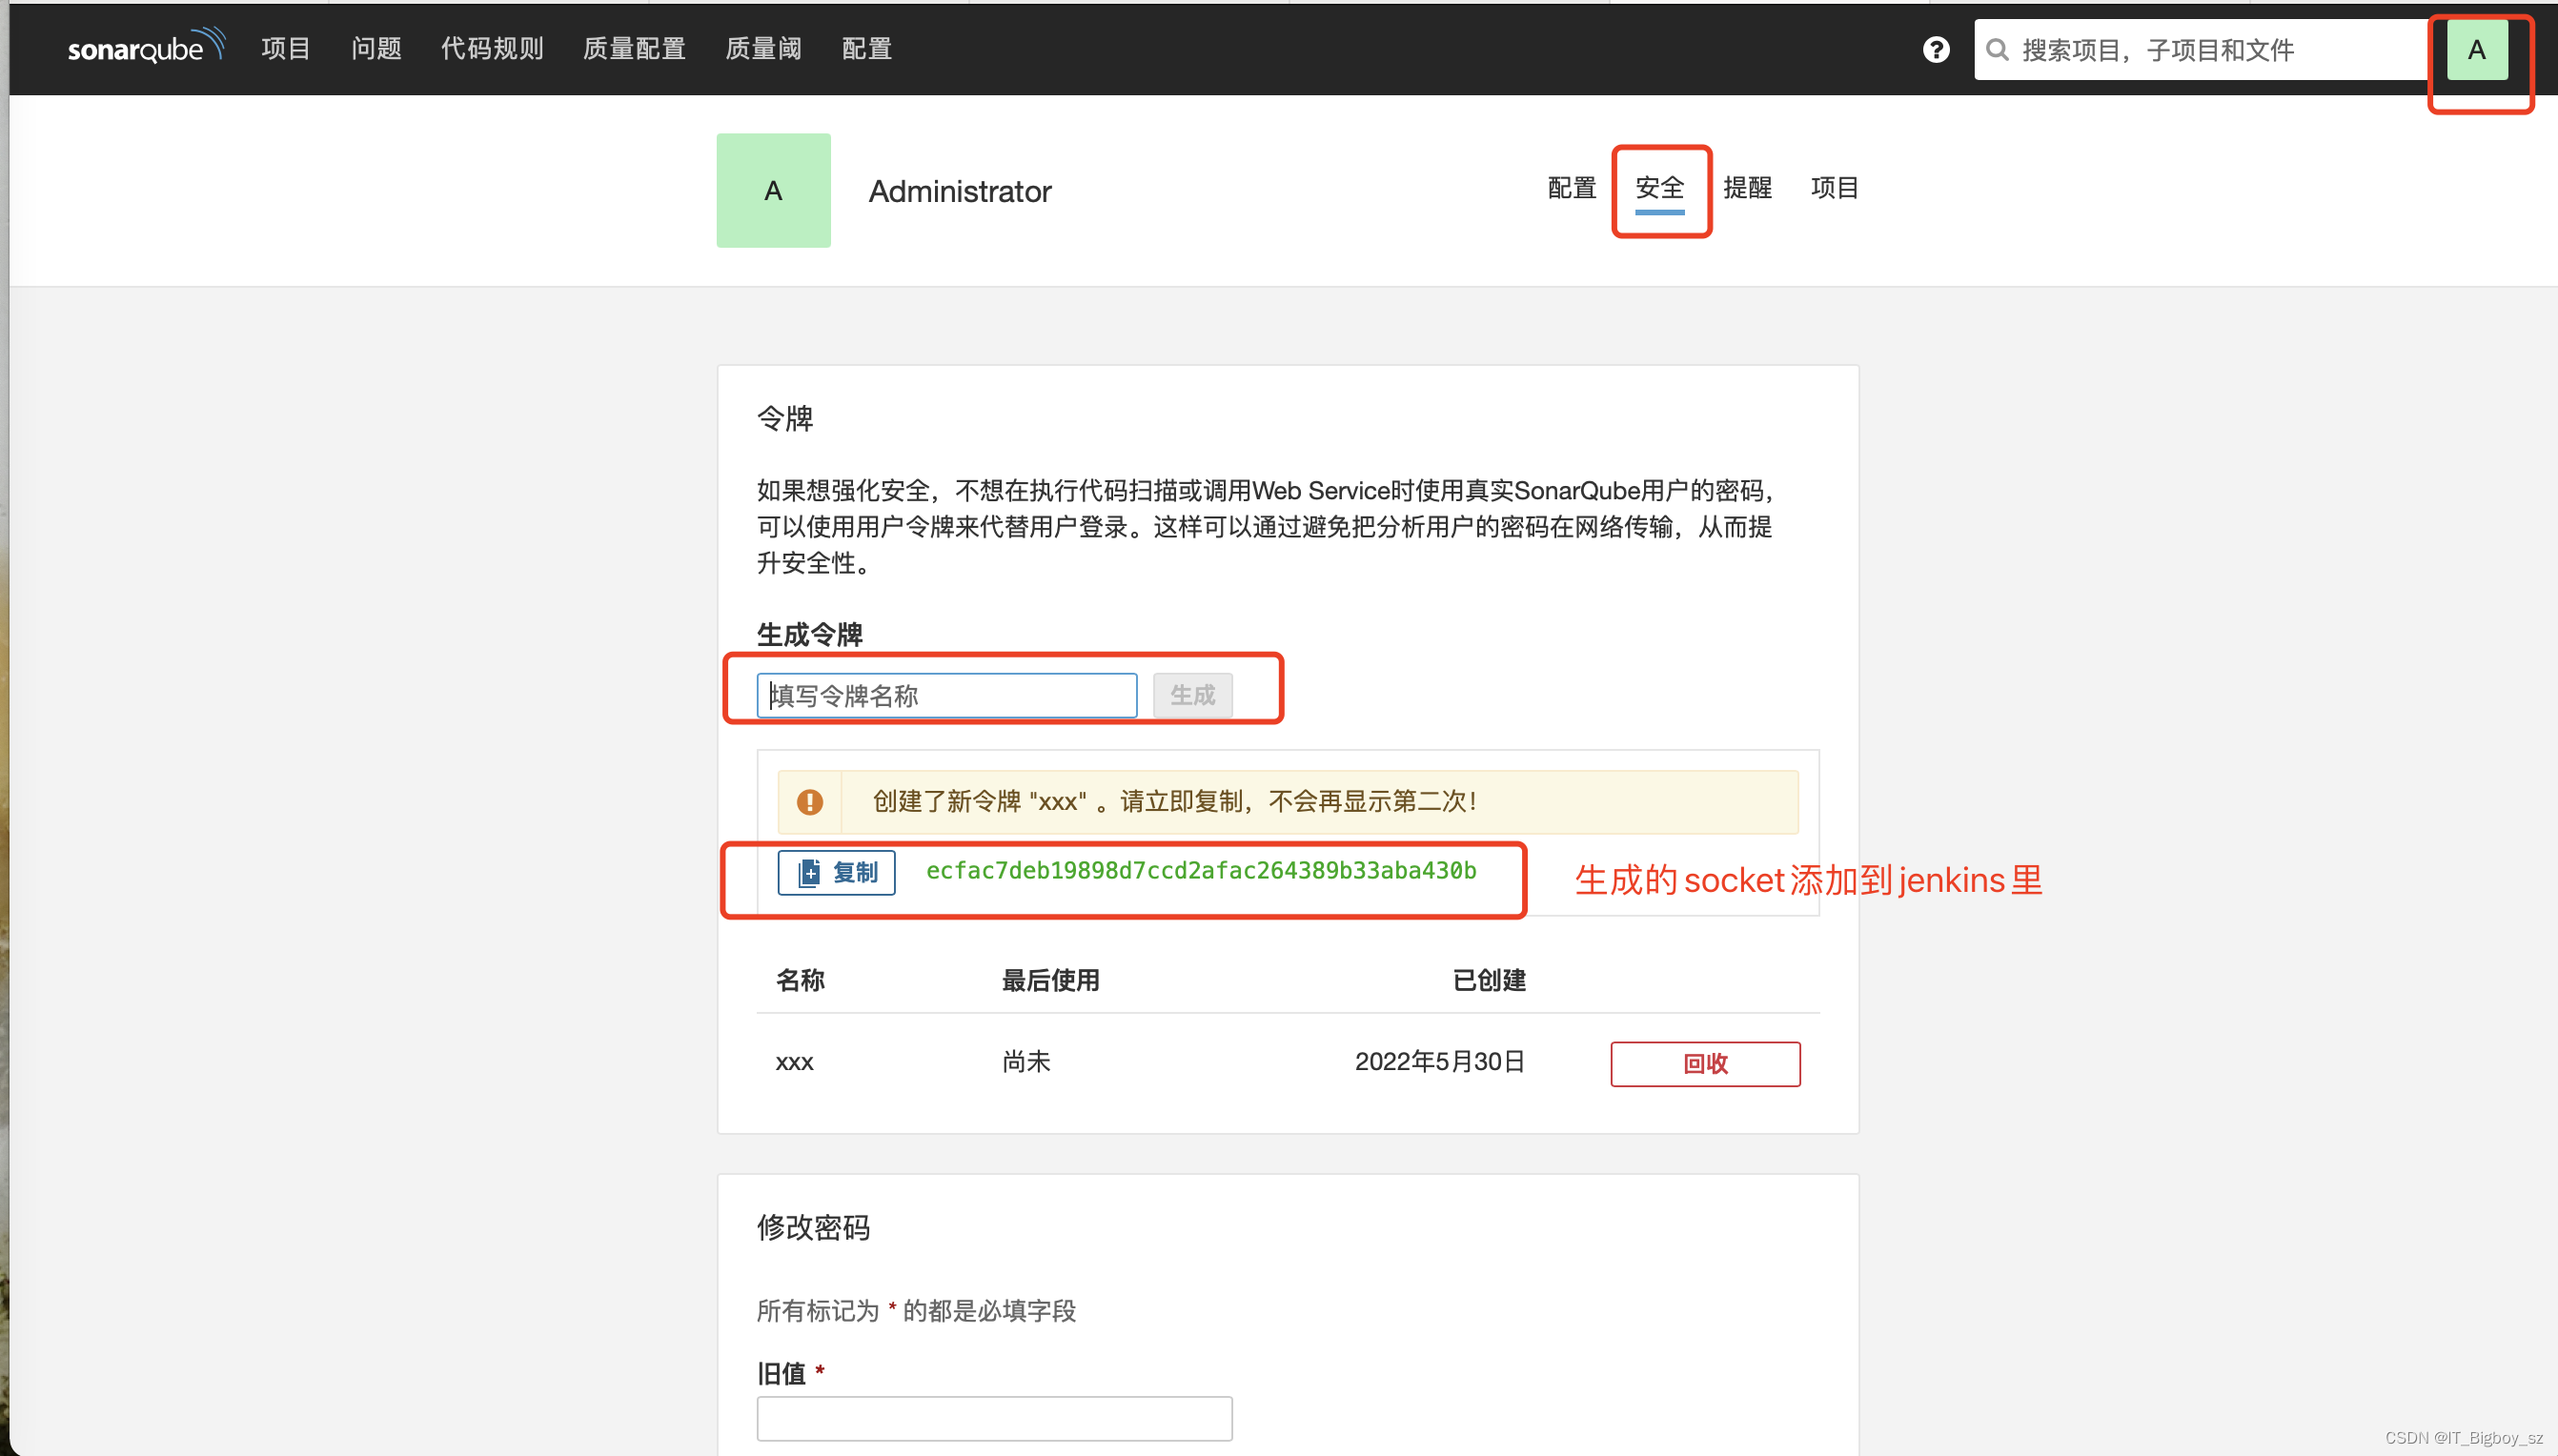2558x1456 pixels.
Task: Open the user avatar menu in header
Action: coord(2477,49)
